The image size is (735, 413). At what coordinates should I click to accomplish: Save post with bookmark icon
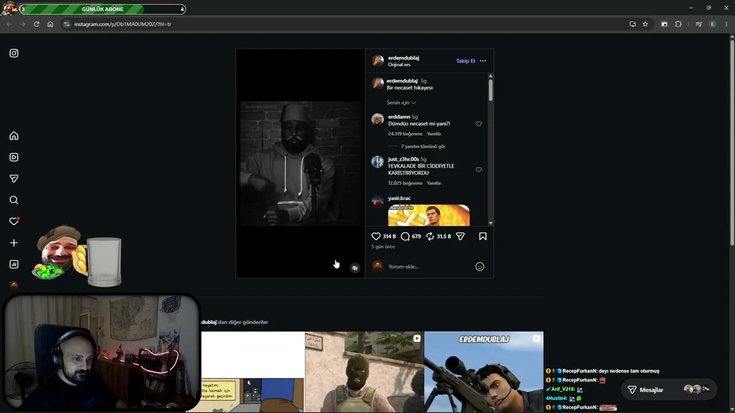(483, 236)
